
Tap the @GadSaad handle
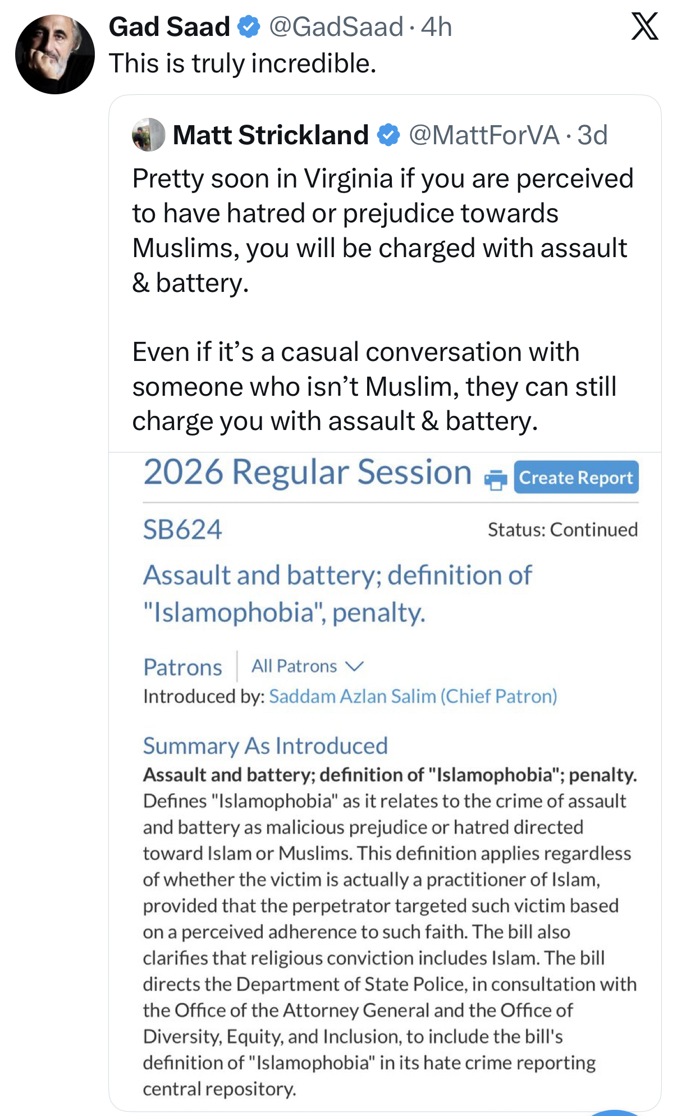point(336,27)
